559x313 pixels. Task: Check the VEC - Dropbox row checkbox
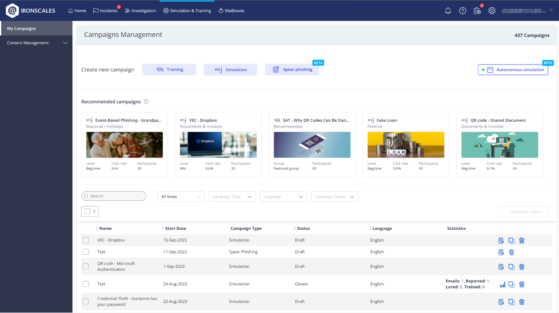tap(85, 240)
